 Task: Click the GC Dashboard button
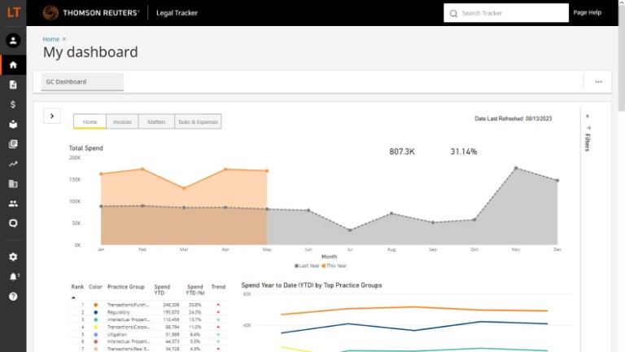tap(82, 81)
